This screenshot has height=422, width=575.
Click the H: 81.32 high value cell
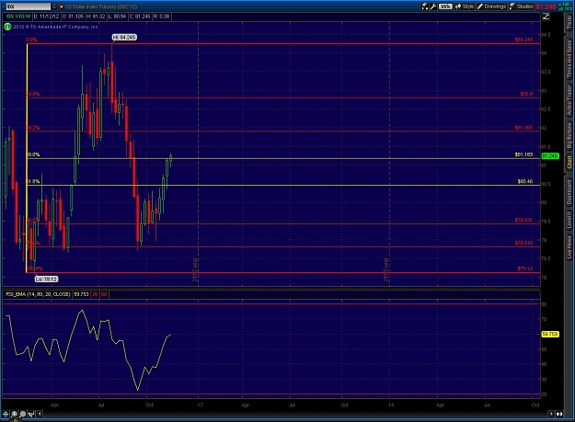pyautogui.click(x=96, y=17)
